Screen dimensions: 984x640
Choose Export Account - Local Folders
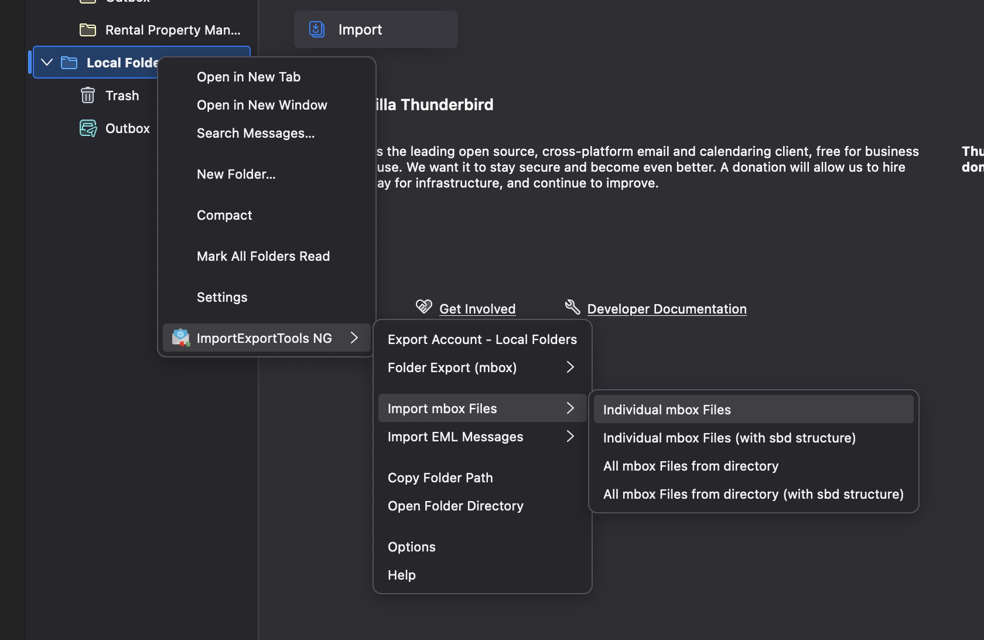[482, 339]
